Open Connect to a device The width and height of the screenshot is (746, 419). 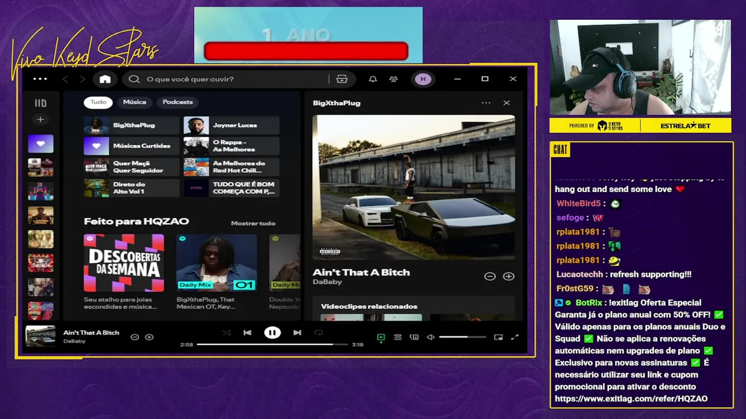pos(414,337)
